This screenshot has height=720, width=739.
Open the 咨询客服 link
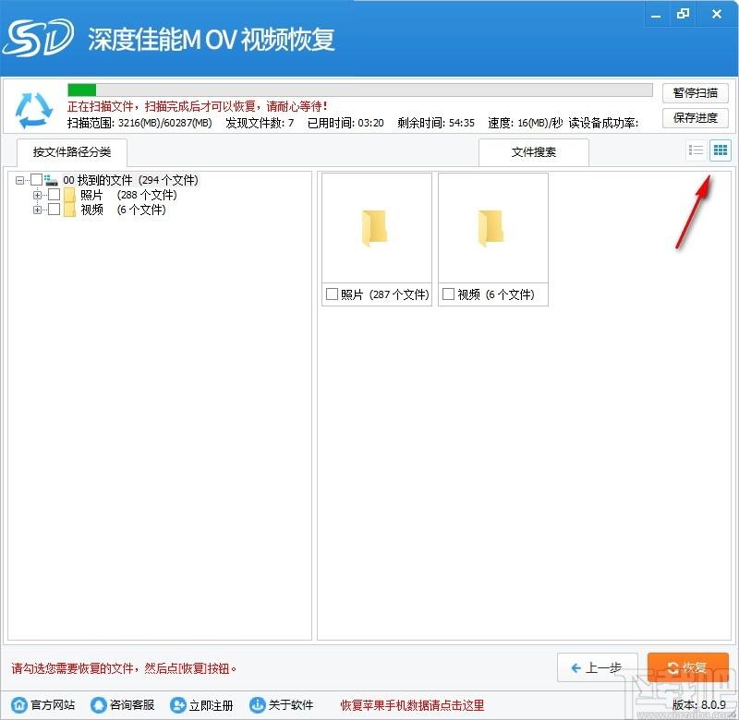click(132, 705)
